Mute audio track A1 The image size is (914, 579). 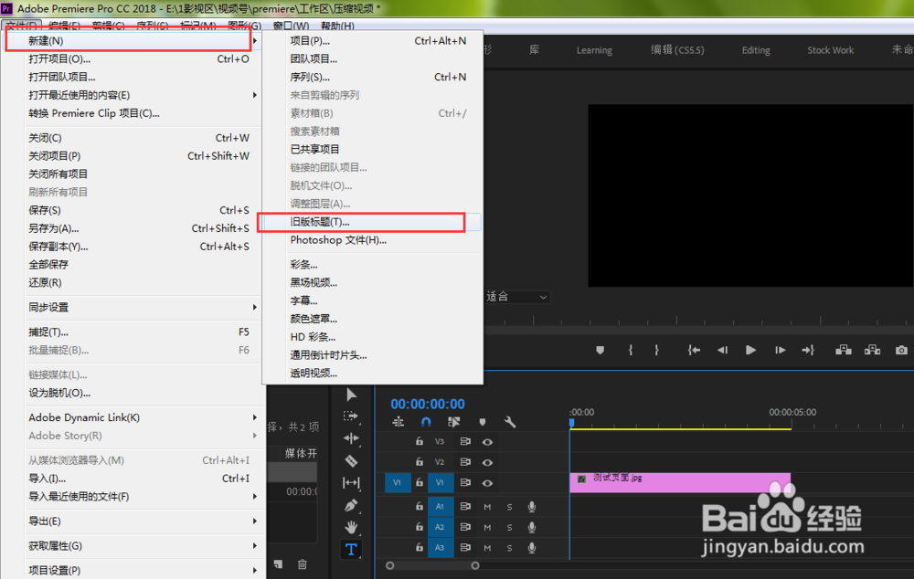[486, 507]
